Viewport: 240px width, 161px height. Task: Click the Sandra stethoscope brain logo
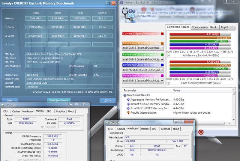[129, 14]
